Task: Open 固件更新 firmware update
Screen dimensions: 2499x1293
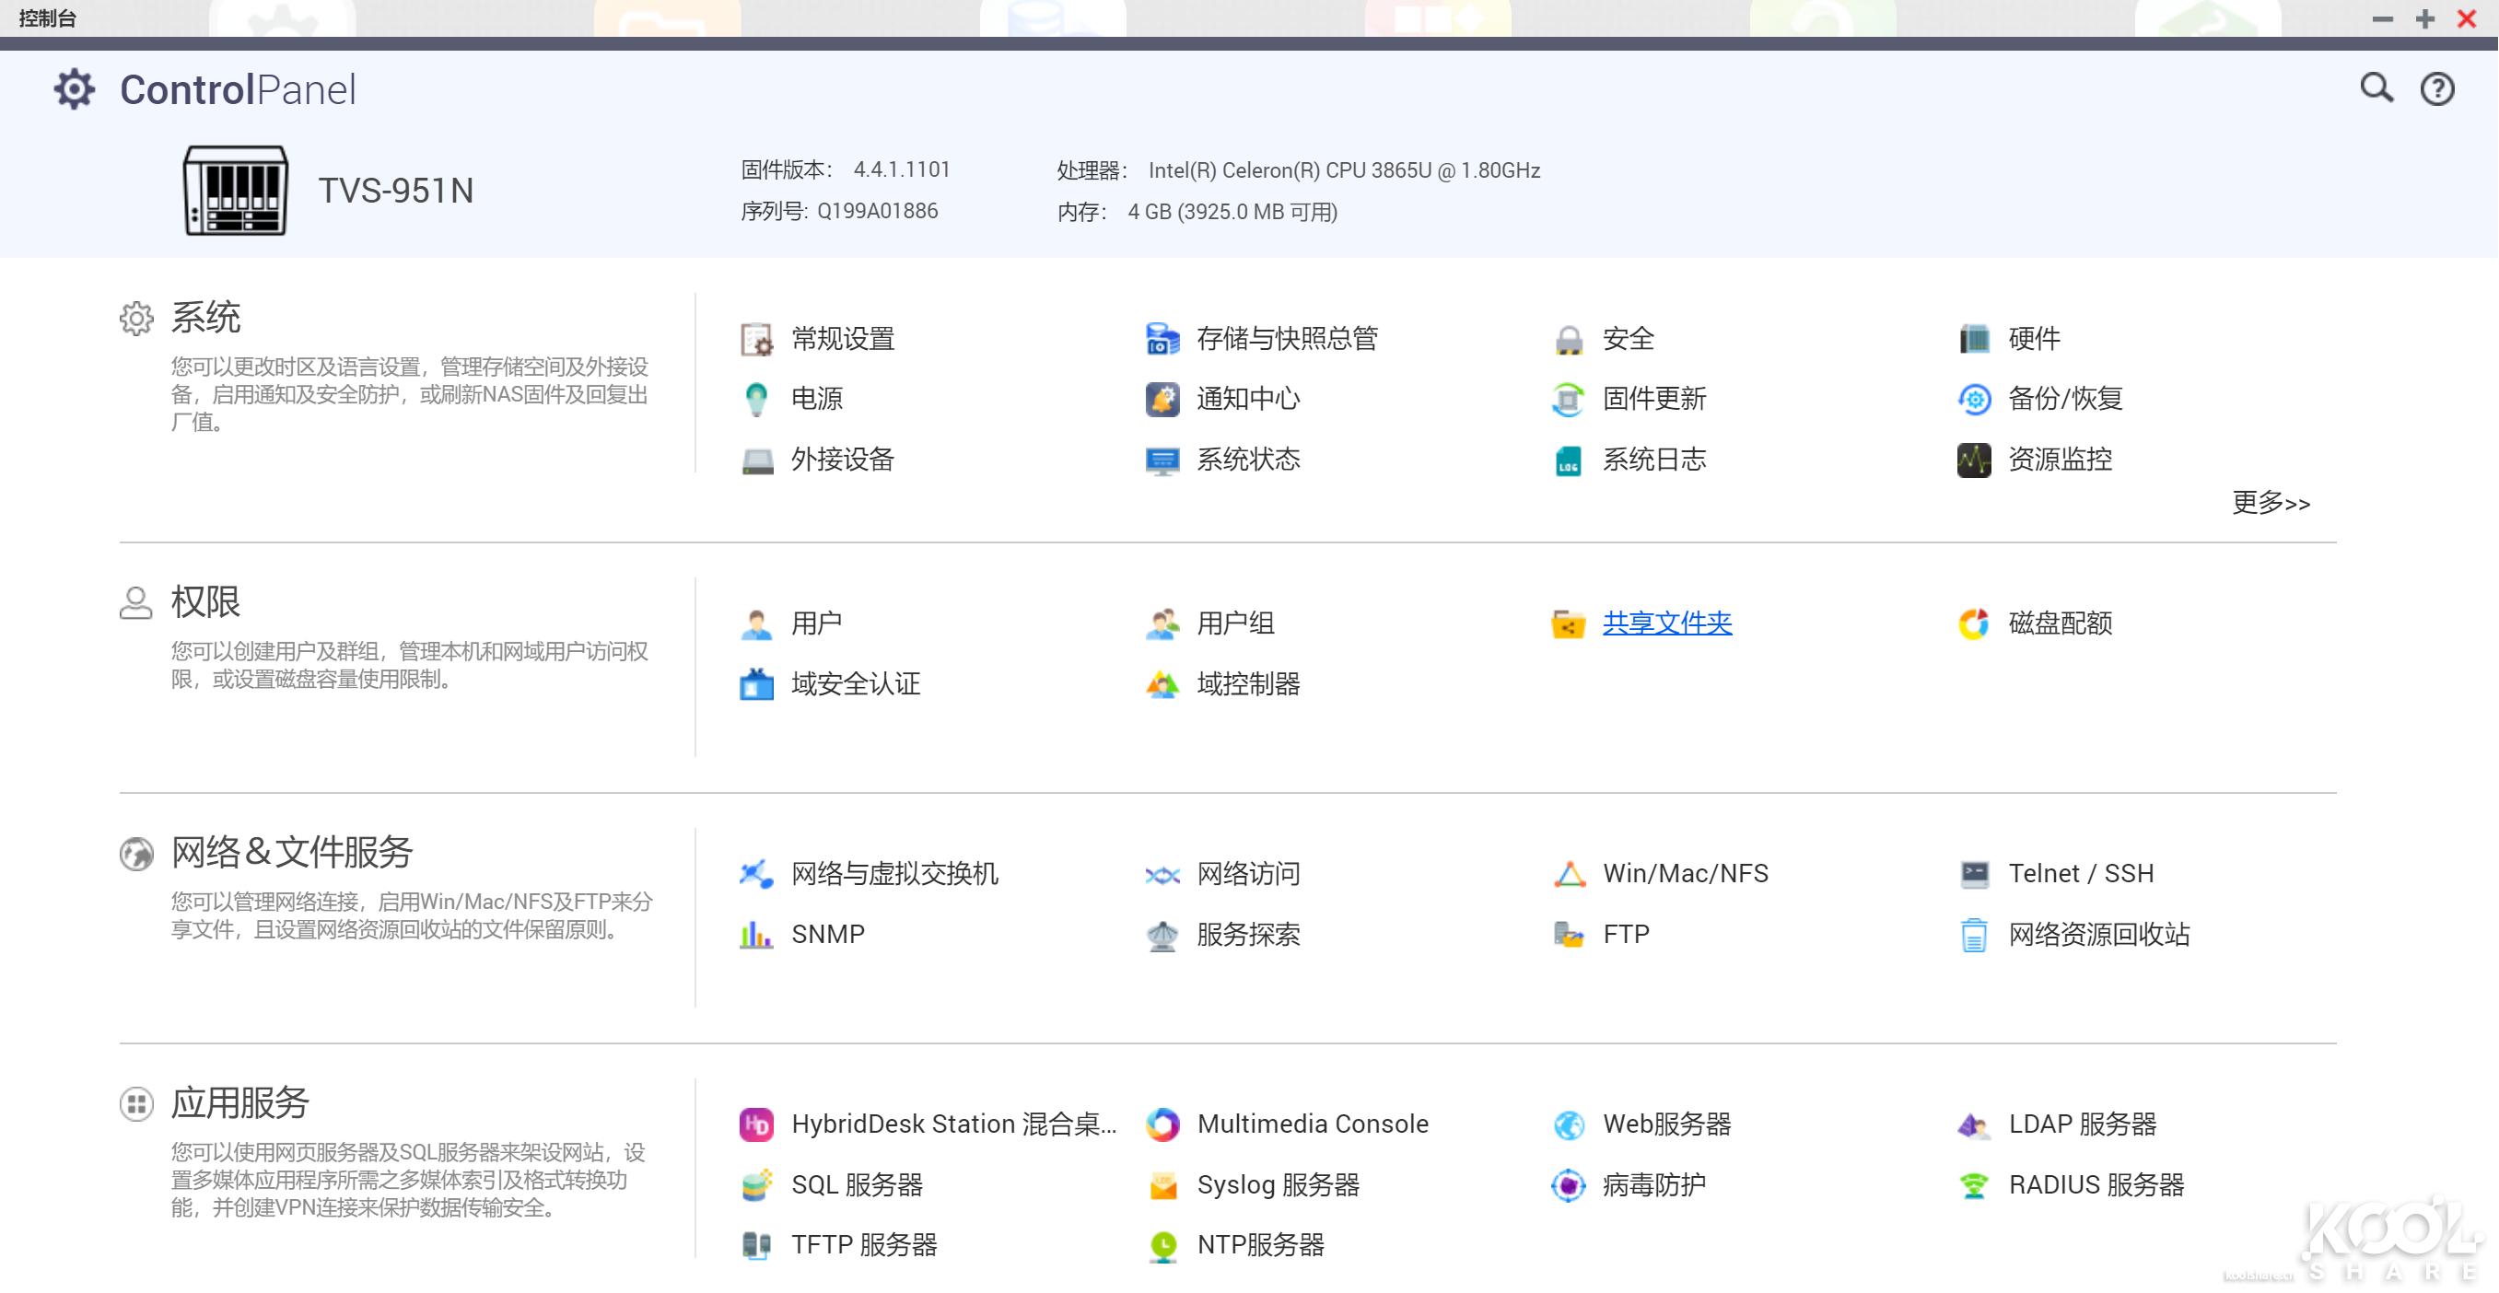Action: point(1654,399)
